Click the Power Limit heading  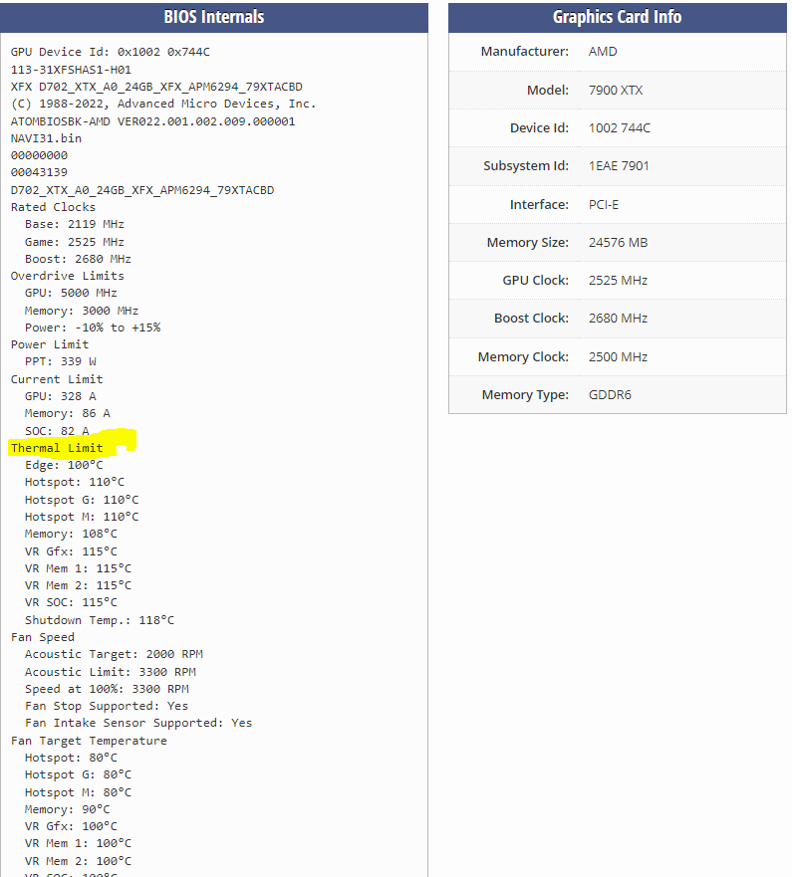[x=50, y=344]
